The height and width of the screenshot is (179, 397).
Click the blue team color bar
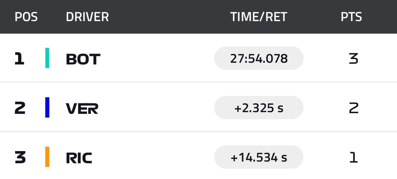point(47,107)
